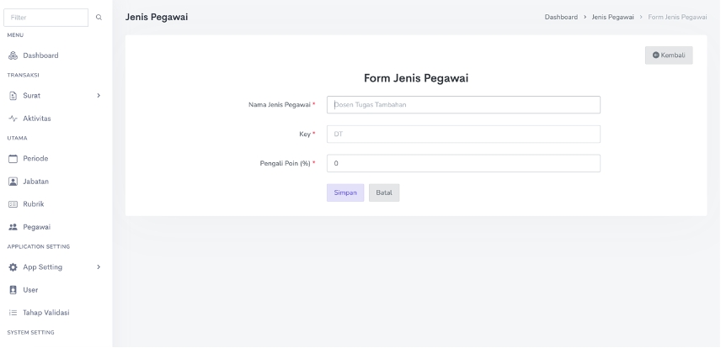Go back using the Kembali button
Screen dimensions: 721x348
click(x=669, y=55)
